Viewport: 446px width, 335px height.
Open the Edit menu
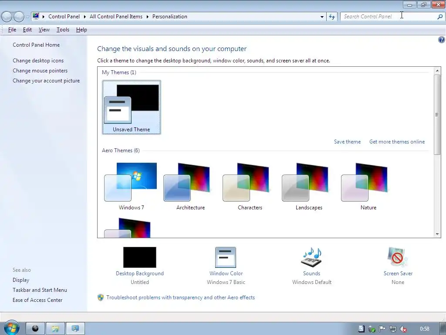point(27,30)
